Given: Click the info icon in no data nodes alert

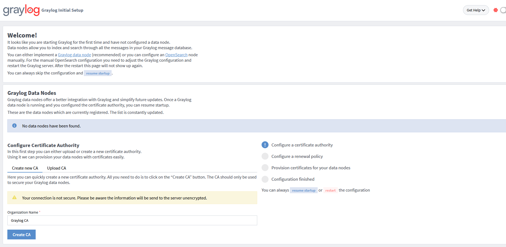Looking at the screenshot, I should [x=14, y=126].
